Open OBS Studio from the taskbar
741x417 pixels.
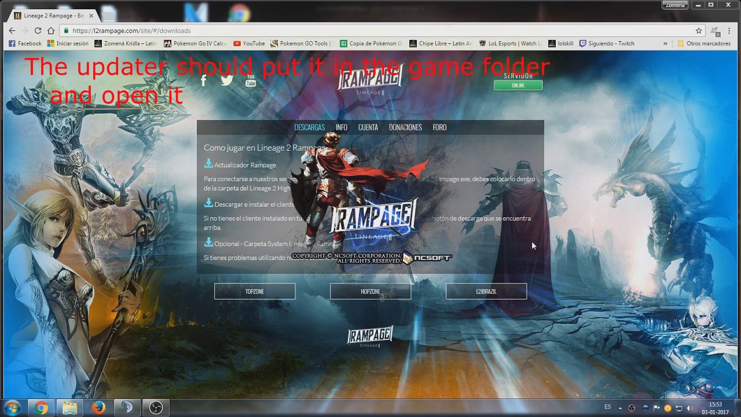click(x=156, y=408)
